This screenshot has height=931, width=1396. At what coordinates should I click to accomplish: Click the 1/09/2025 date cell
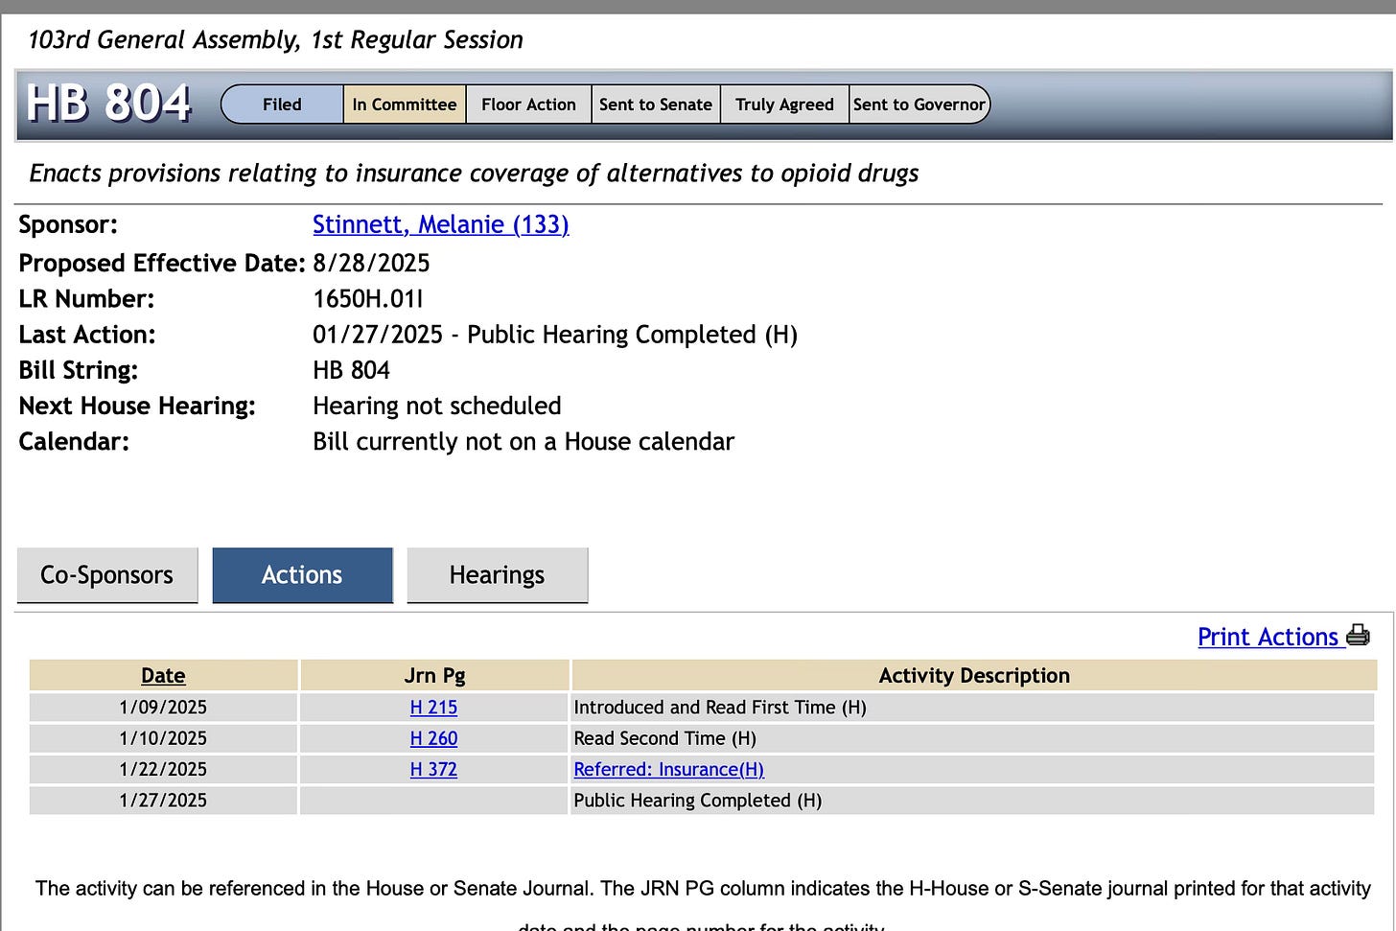pos(163,708)
